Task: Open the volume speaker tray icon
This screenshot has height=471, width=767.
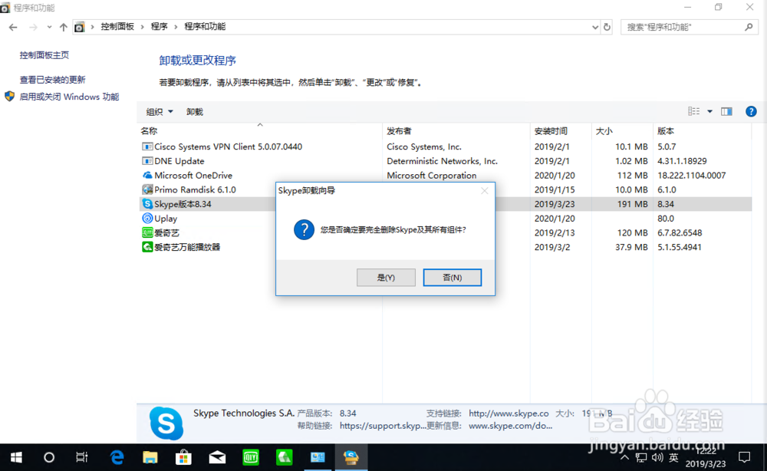Action: tap(657, 457)
